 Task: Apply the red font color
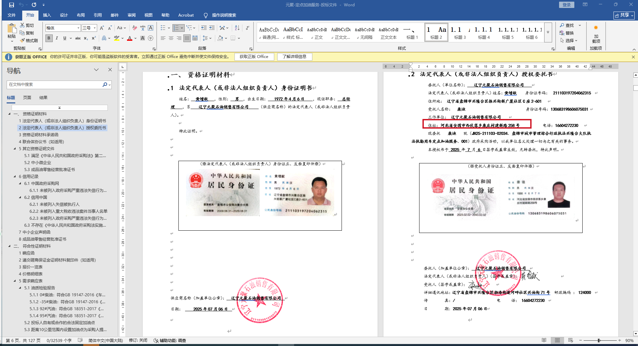point(130,38)
